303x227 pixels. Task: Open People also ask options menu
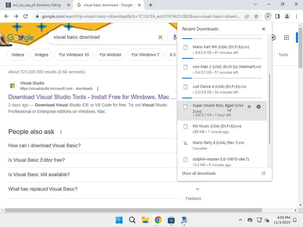pyautogui.click(x=61, y=132)
